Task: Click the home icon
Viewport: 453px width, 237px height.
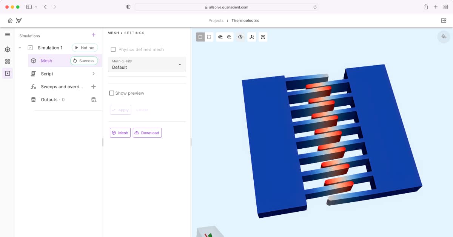Action: (10, 20)
